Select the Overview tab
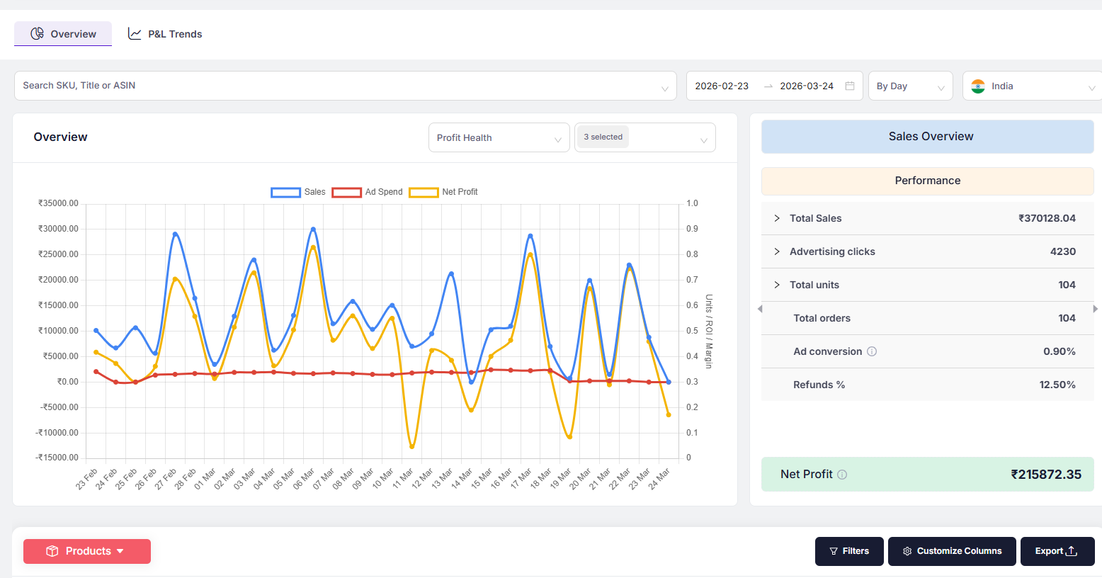 click(63, 33)
